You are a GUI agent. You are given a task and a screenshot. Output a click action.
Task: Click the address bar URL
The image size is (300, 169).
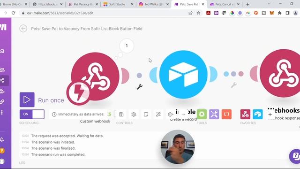[60, 13]
